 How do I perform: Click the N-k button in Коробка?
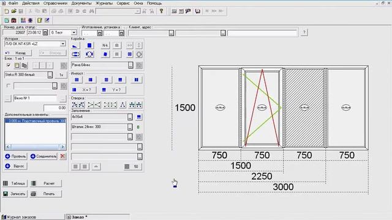105,45
